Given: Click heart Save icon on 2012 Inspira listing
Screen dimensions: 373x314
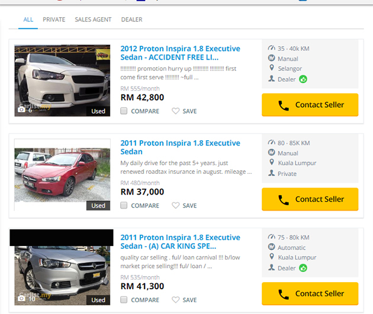Looking at the screenshot, I should [x=176, y=111].
